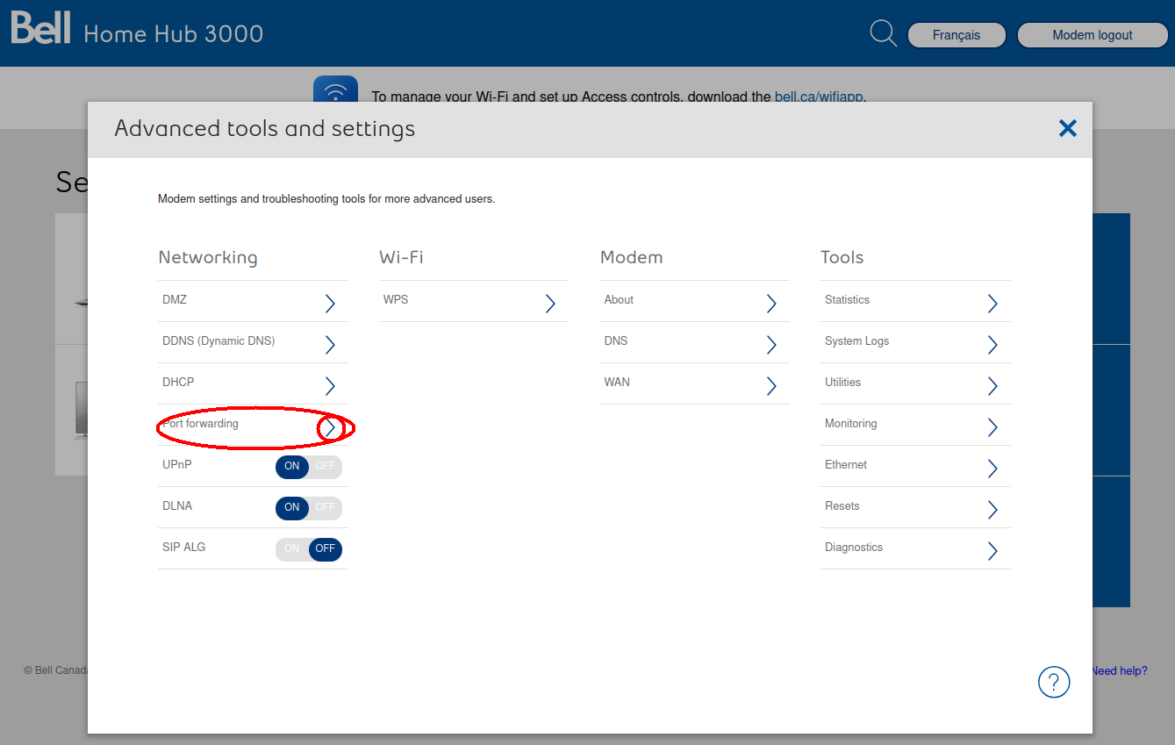Screen dimensions: 1175x745
Task: Select the DHCP label
Action: [178, 382]
